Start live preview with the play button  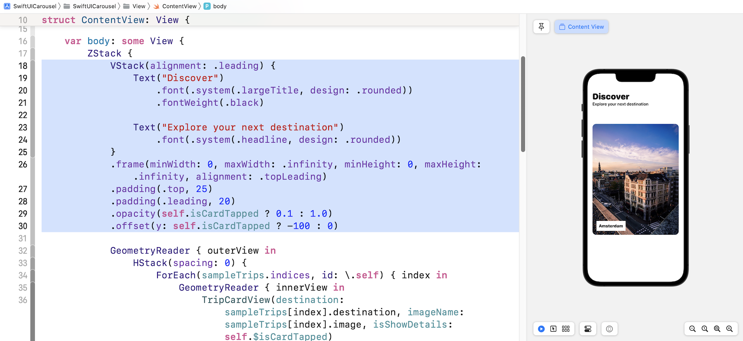click(x=541, y=329)
